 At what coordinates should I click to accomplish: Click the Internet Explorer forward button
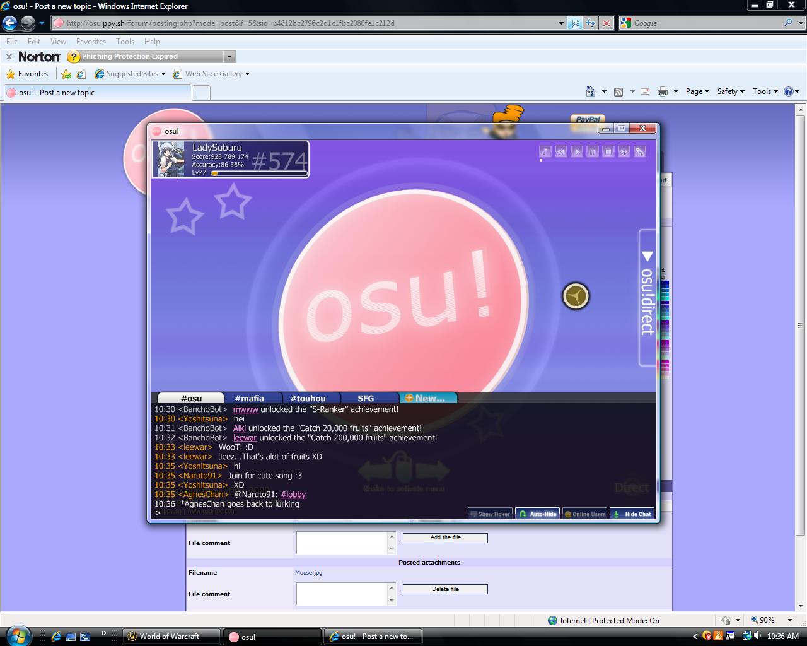pos(28,23)
